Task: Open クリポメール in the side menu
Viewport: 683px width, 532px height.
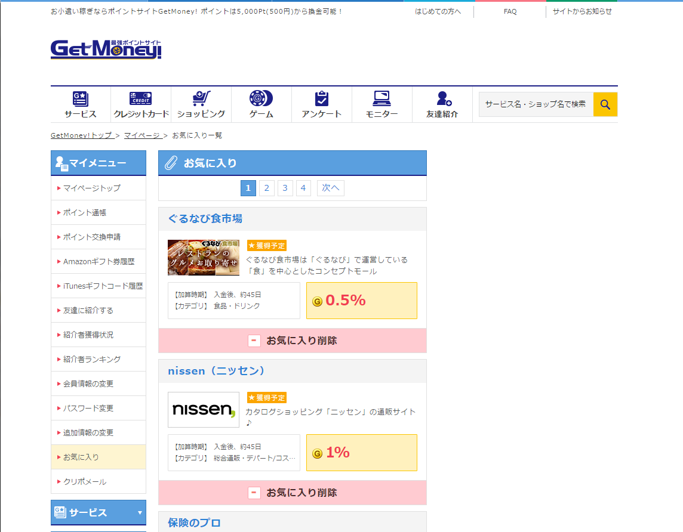Action: (99, 481)
